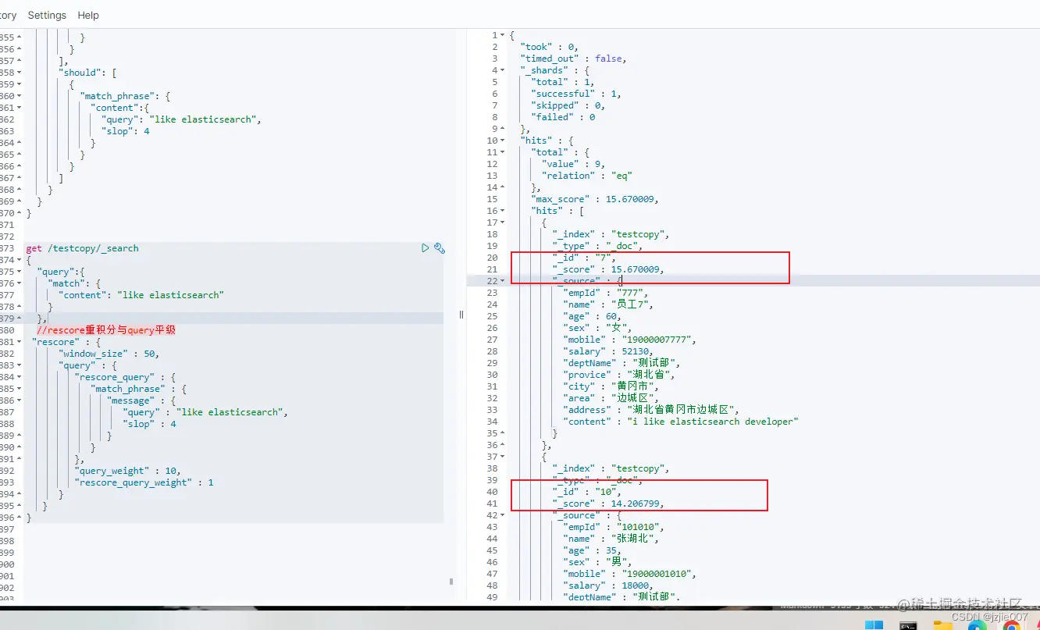Fold the "_shards" object in the response
This screenshot has height=630, width=1040.
[x=502, y=70]
